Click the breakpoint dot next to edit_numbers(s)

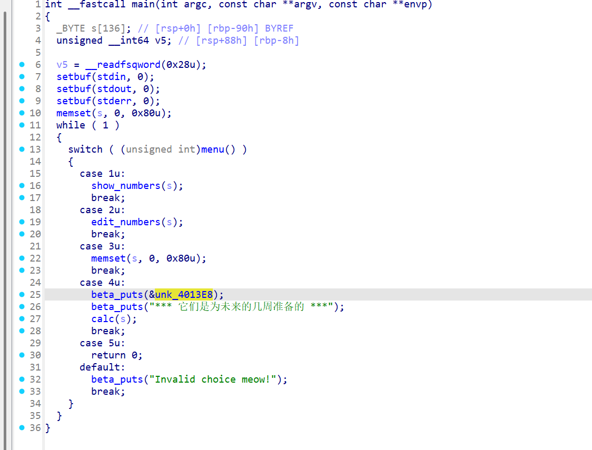pos(22,222)
